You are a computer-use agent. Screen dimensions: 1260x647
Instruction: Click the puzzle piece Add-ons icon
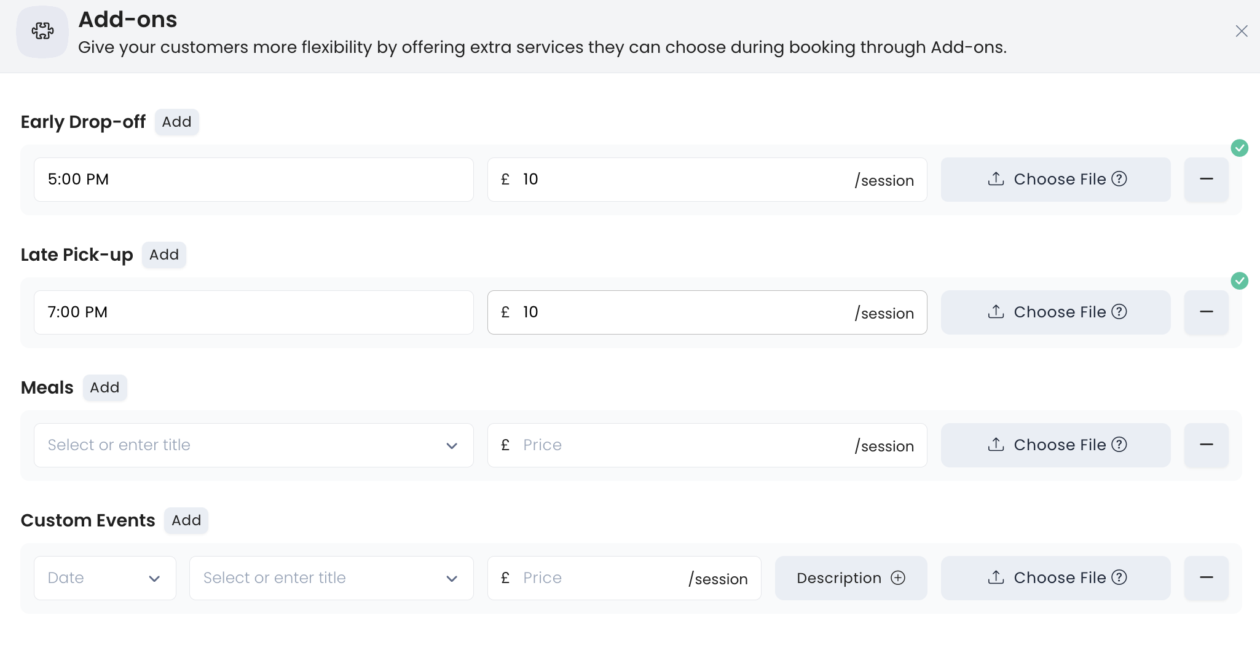[42, 31]
